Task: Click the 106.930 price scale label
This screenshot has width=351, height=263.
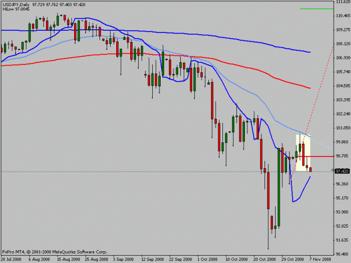Action: coord(343,58)
